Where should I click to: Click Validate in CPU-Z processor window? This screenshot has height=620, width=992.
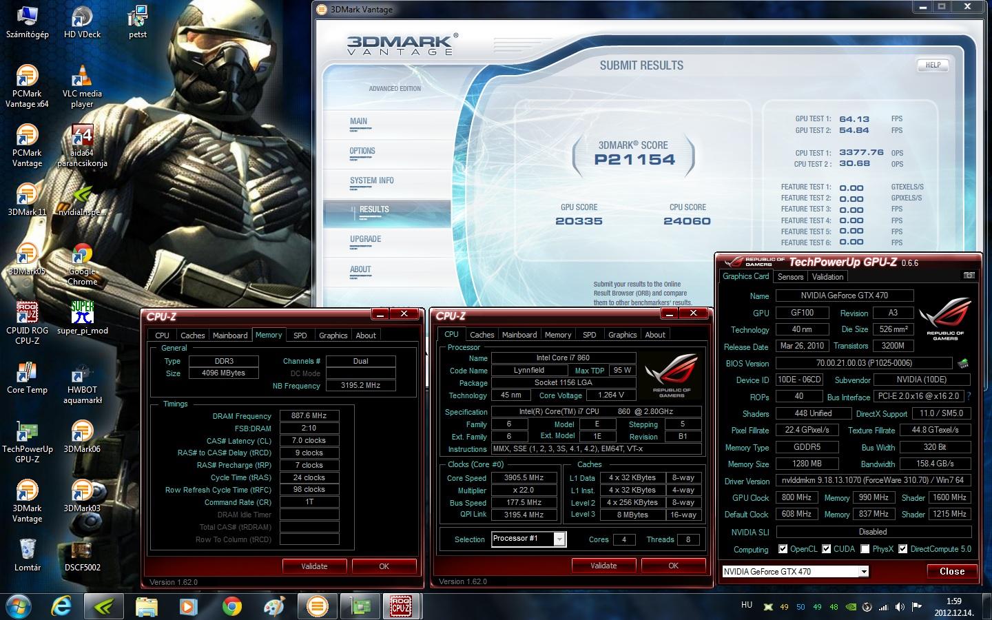(603, 566)
